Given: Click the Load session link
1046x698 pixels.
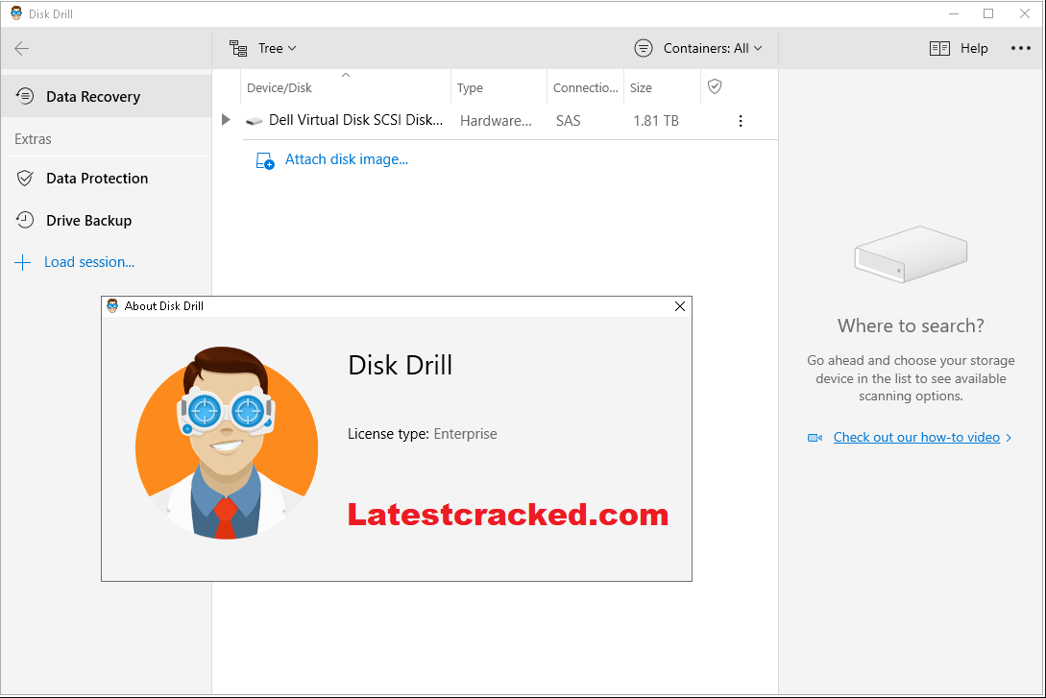Looking at the screenshot, I should click(x=89, y=262).
